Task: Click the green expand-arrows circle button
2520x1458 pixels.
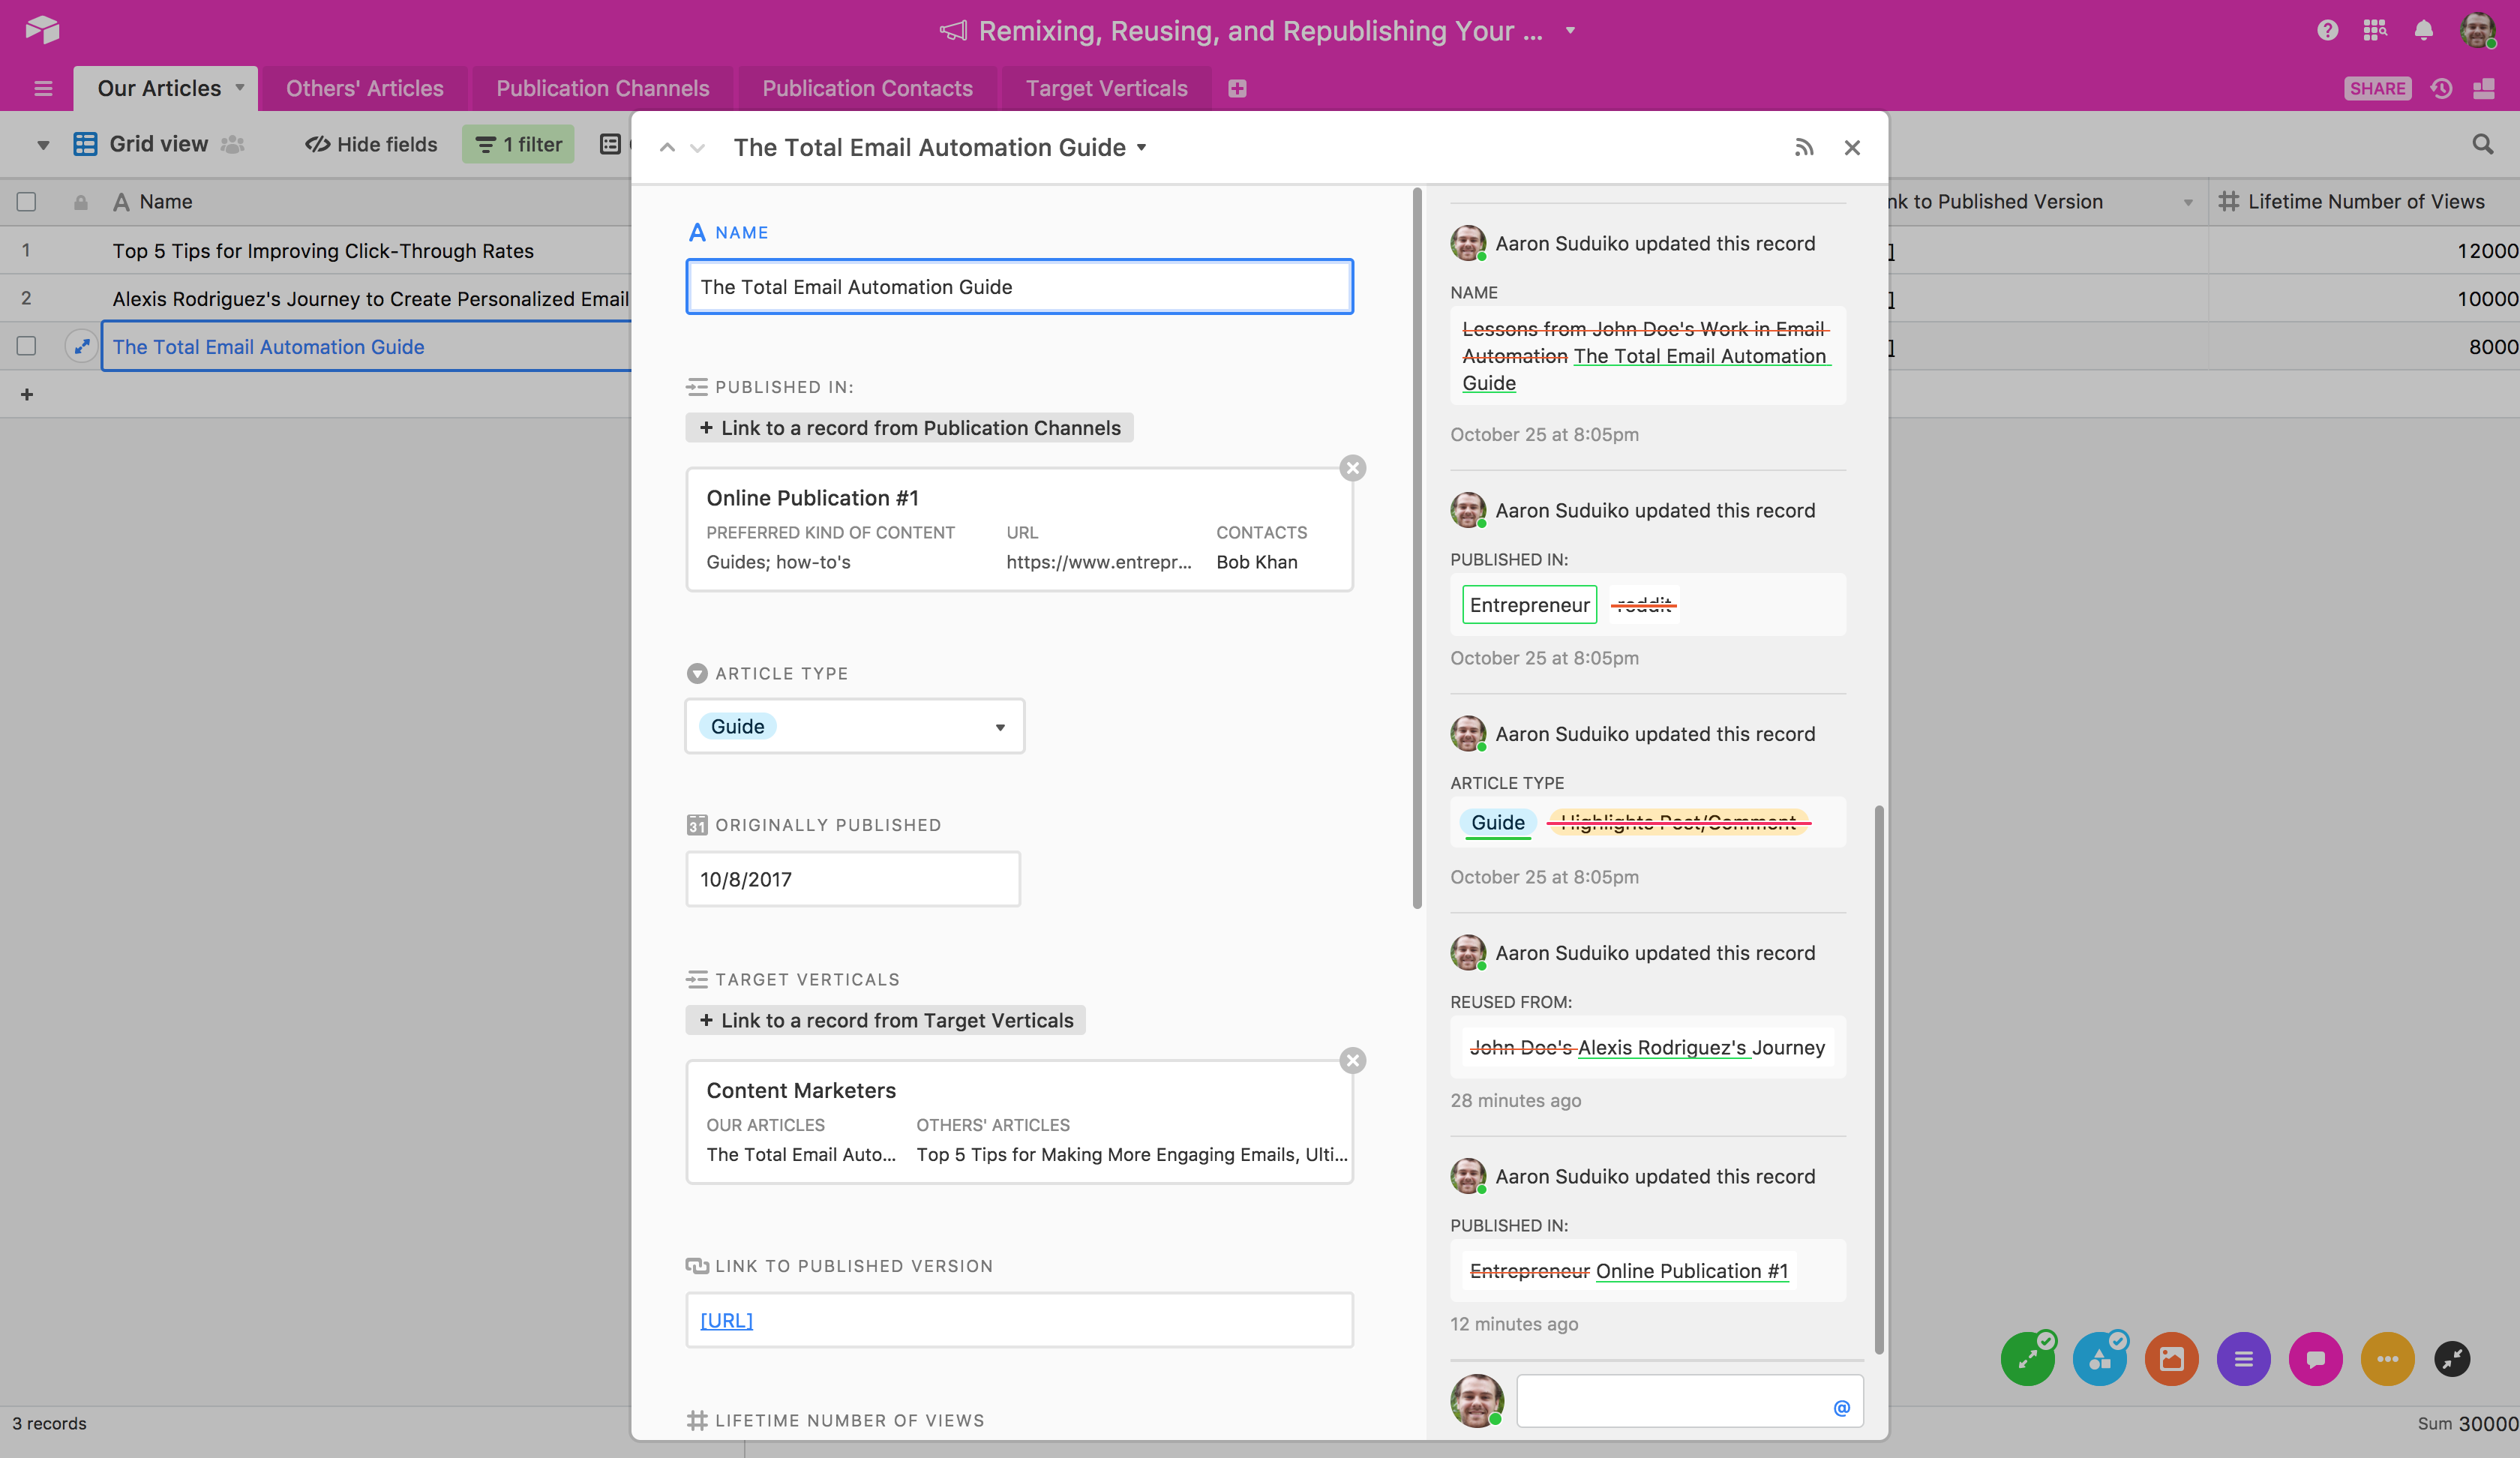Action: point(2028,1359)
